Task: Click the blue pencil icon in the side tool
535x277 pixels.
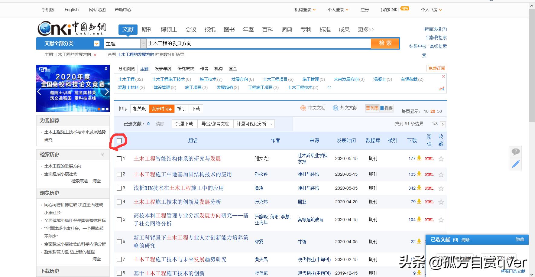Action: tap(516, 164)
